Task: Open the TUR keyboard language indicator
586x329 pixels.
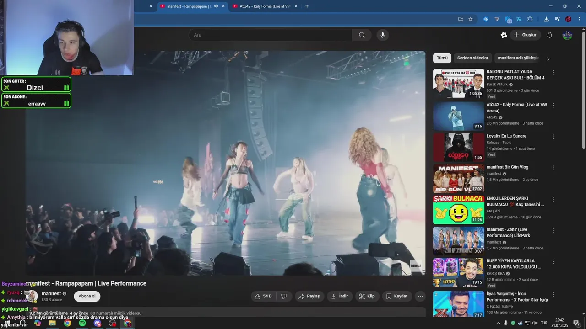Action: click(x=544, y=323)
